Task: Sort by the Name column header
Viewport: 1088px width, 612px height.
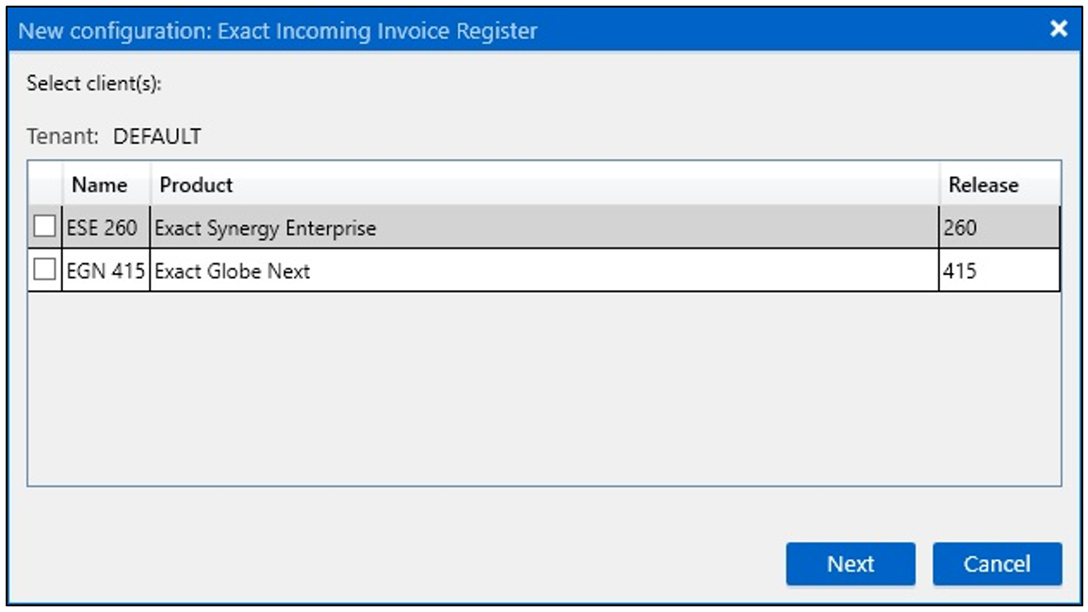Action: [x=106, y=185]
